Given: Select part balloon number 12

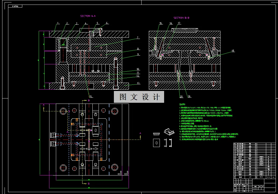Looking at the screenshot, I should 138,76.
